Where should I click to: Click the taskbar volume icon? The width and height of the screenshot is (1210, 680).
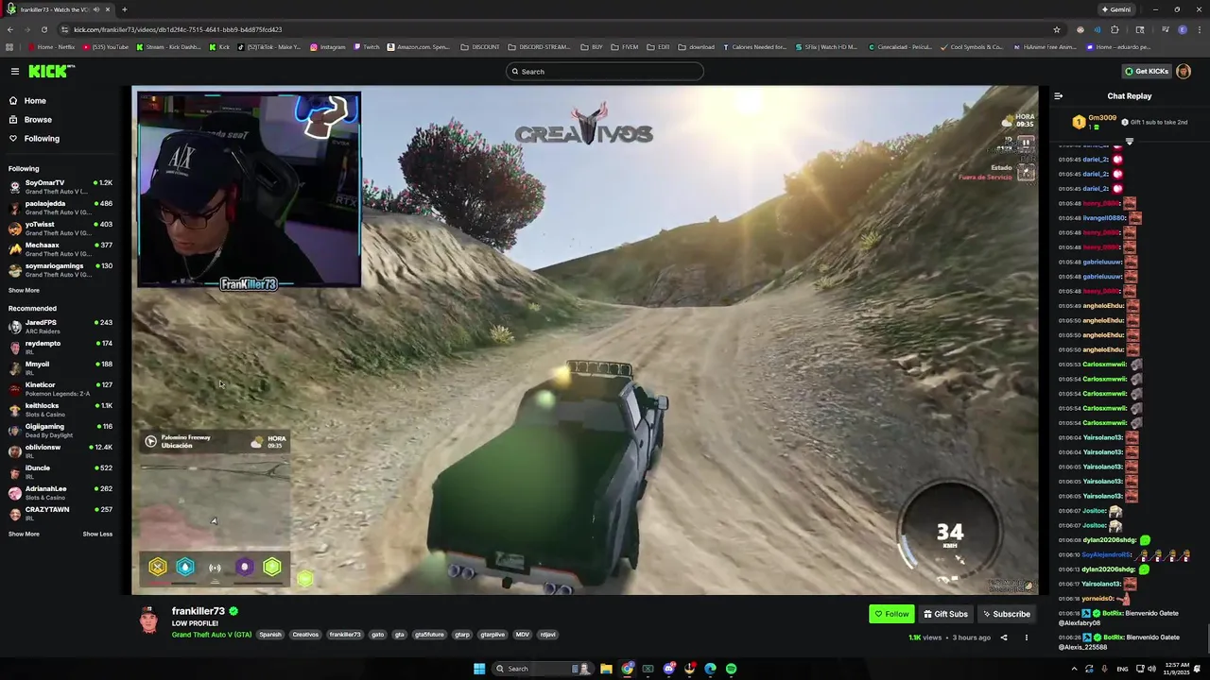pos(1150,669)
